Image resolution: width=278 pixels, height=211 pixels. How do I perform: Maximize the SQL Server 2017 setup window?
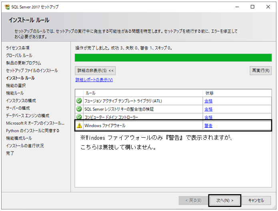pyautogui.click(x=252, y=7)
